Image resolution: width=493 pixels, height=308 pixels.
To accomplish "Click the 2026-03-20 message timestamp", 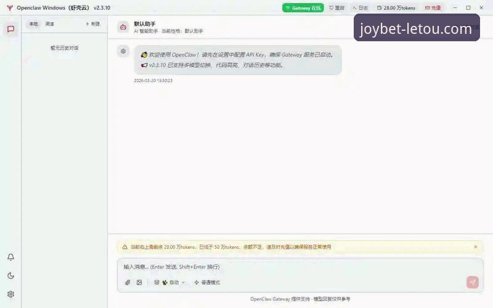I will point(153,81).
